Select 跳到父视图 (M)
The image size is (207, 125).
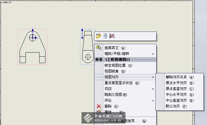[125, 95]
